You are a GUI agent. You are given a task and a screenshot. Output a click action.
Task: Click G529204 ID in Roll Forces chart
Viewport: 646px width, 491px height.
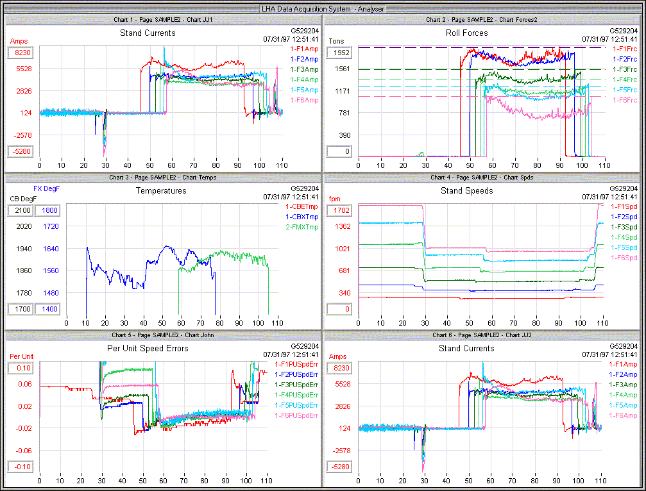[x=624, y=31]
